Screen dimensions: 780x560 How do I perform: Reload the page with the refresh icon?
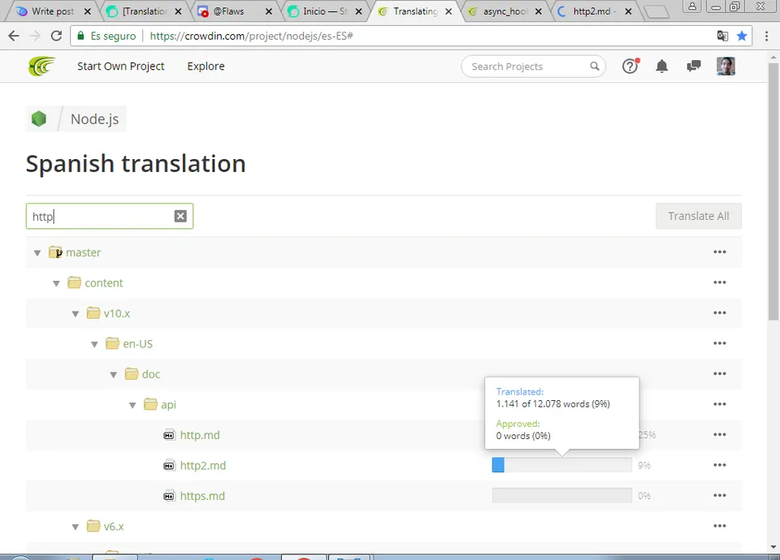[x=56, y=36]
